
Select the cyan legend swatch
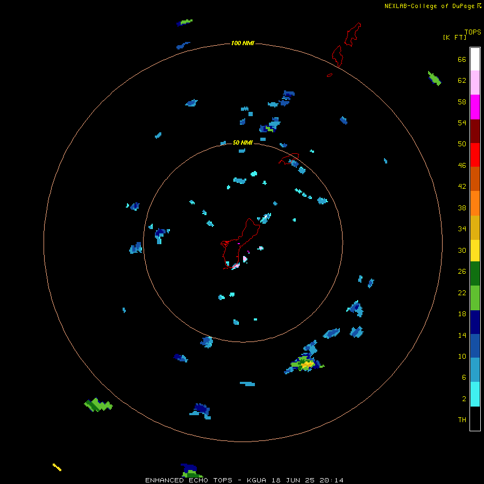click(x=475, y=394)
